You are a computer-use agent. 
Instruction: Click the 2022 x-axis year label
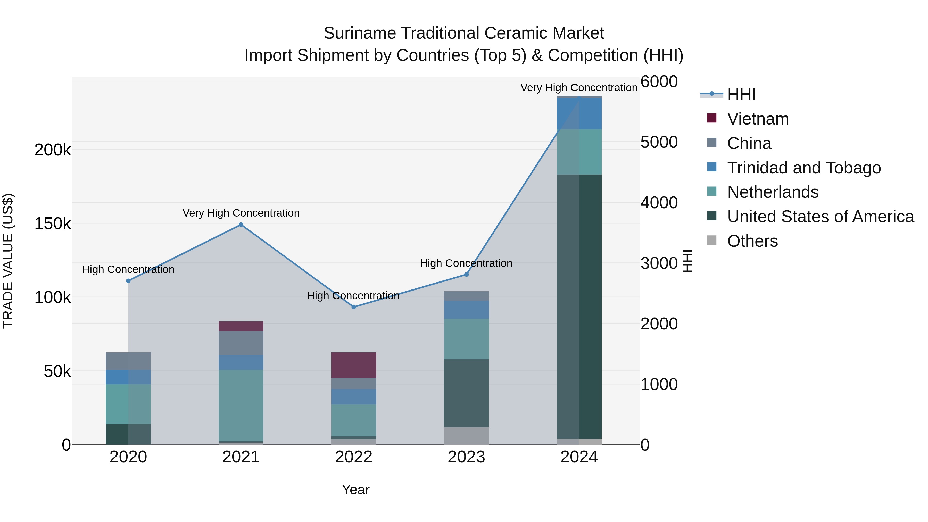pos(354,457)
